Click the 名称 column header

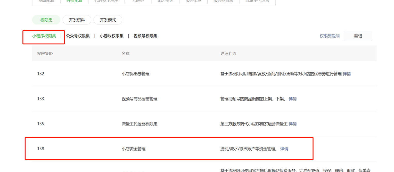coord(126,54)
